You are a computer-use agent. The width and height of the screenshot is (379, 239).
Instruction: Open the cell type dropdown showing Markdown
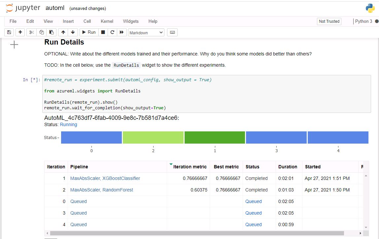[146, 32]
